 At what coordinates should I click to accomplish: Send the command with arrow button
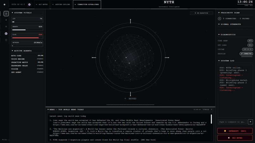pyautogui.click(x=250, y=122)
